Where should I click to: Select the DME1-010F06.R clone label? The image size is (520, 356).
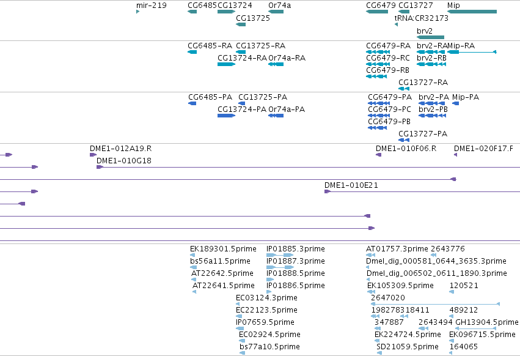406,149
